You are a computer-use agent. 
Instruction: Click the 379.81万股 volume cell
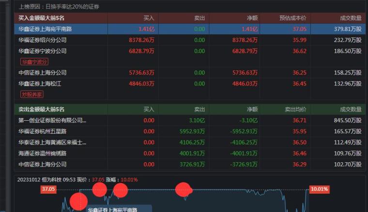[348, 29]
